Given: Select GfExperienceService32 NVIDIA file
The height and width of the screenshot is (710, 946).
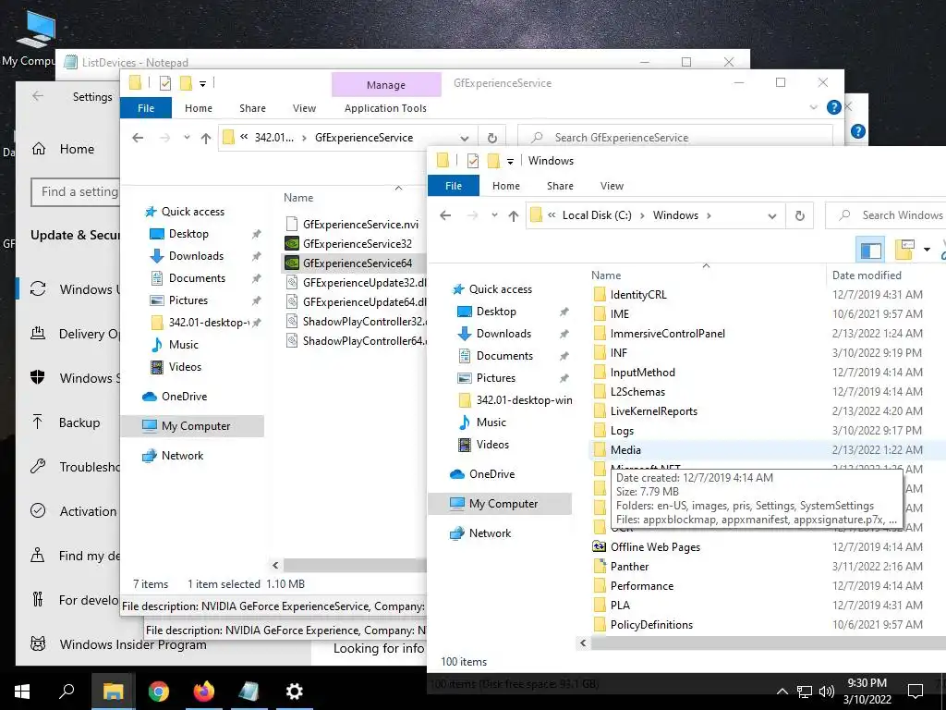Looking at the screenshot, I should click(358, 244).
